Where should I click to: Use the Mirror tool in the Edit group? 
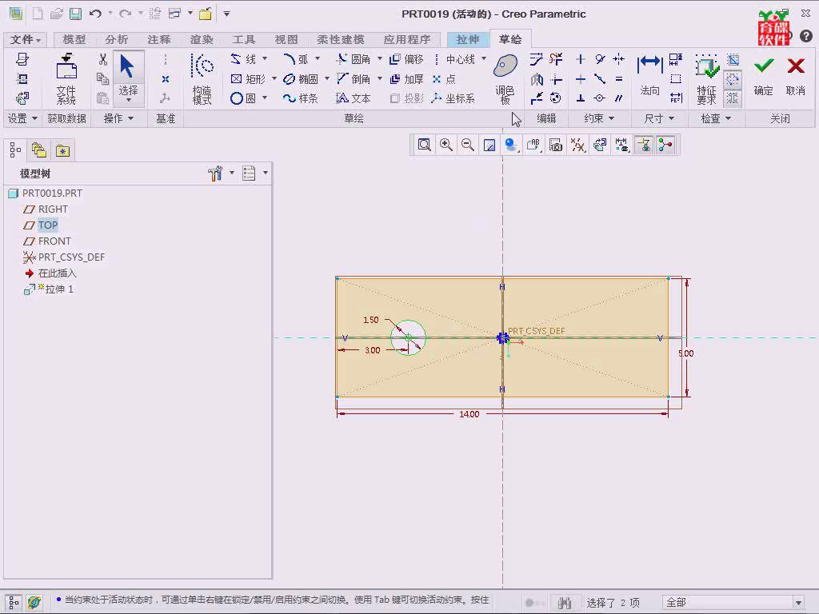click(x=537, y=79)
